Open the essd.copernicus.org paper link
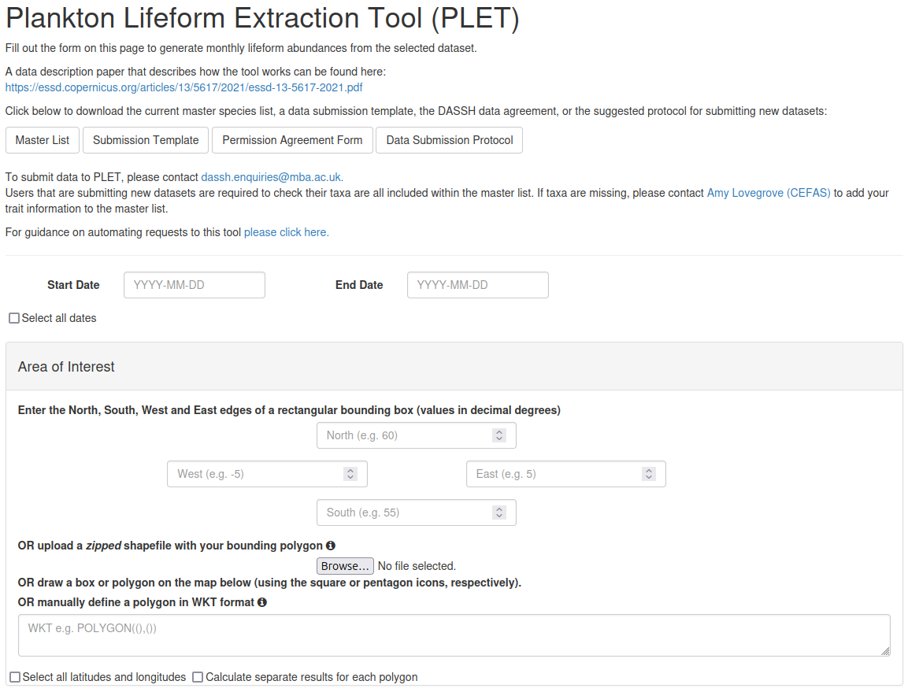This screenshot has height=692, width=908. (x=183, y=87)
